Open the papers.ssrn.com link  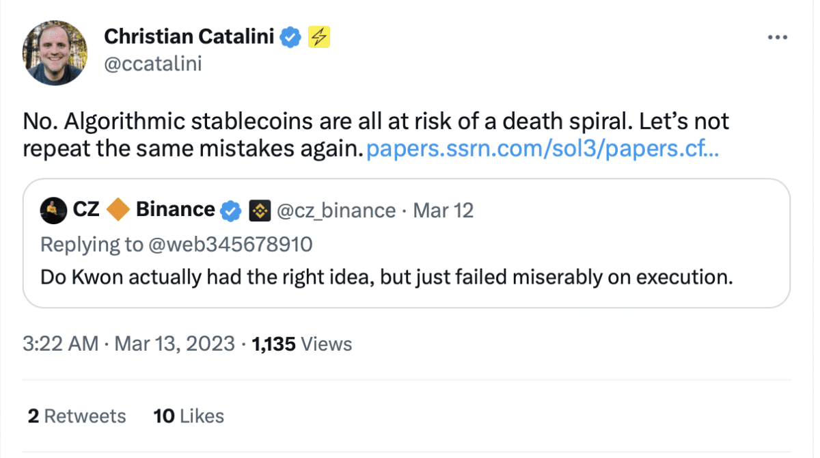tap(543, 148)
